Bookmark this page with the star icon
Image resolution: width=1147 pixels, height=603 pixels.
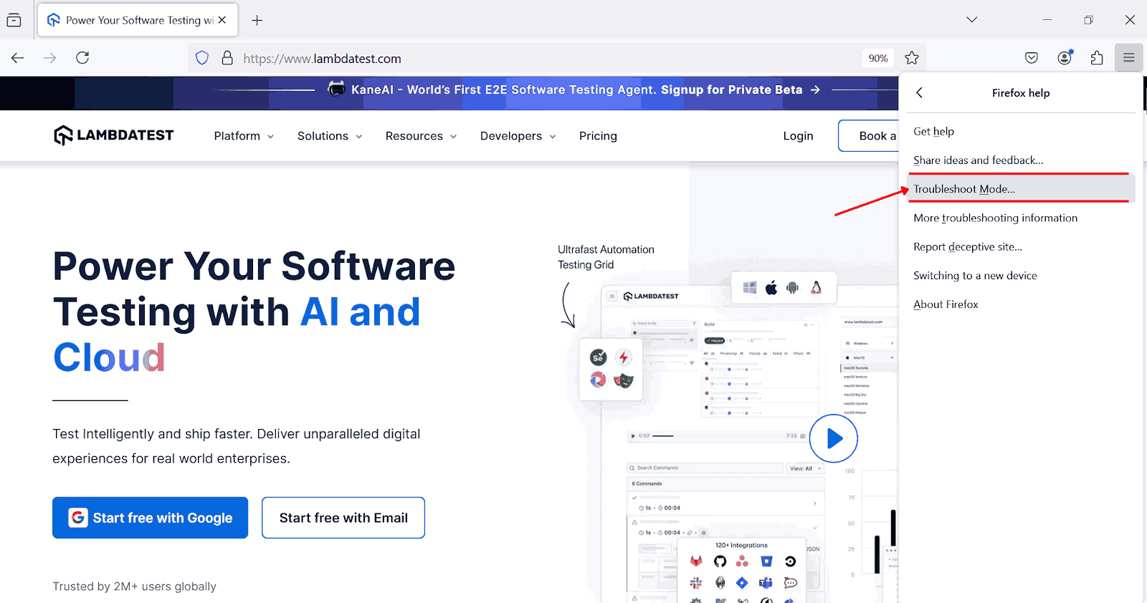912,58
